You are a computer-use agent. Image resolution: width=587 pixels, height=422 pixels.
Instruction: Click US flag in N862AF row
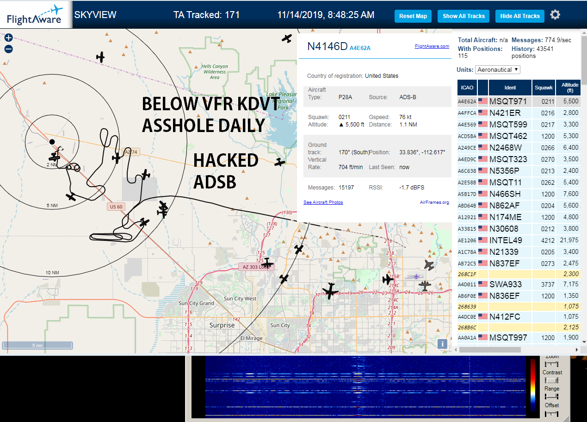(483, 205)
